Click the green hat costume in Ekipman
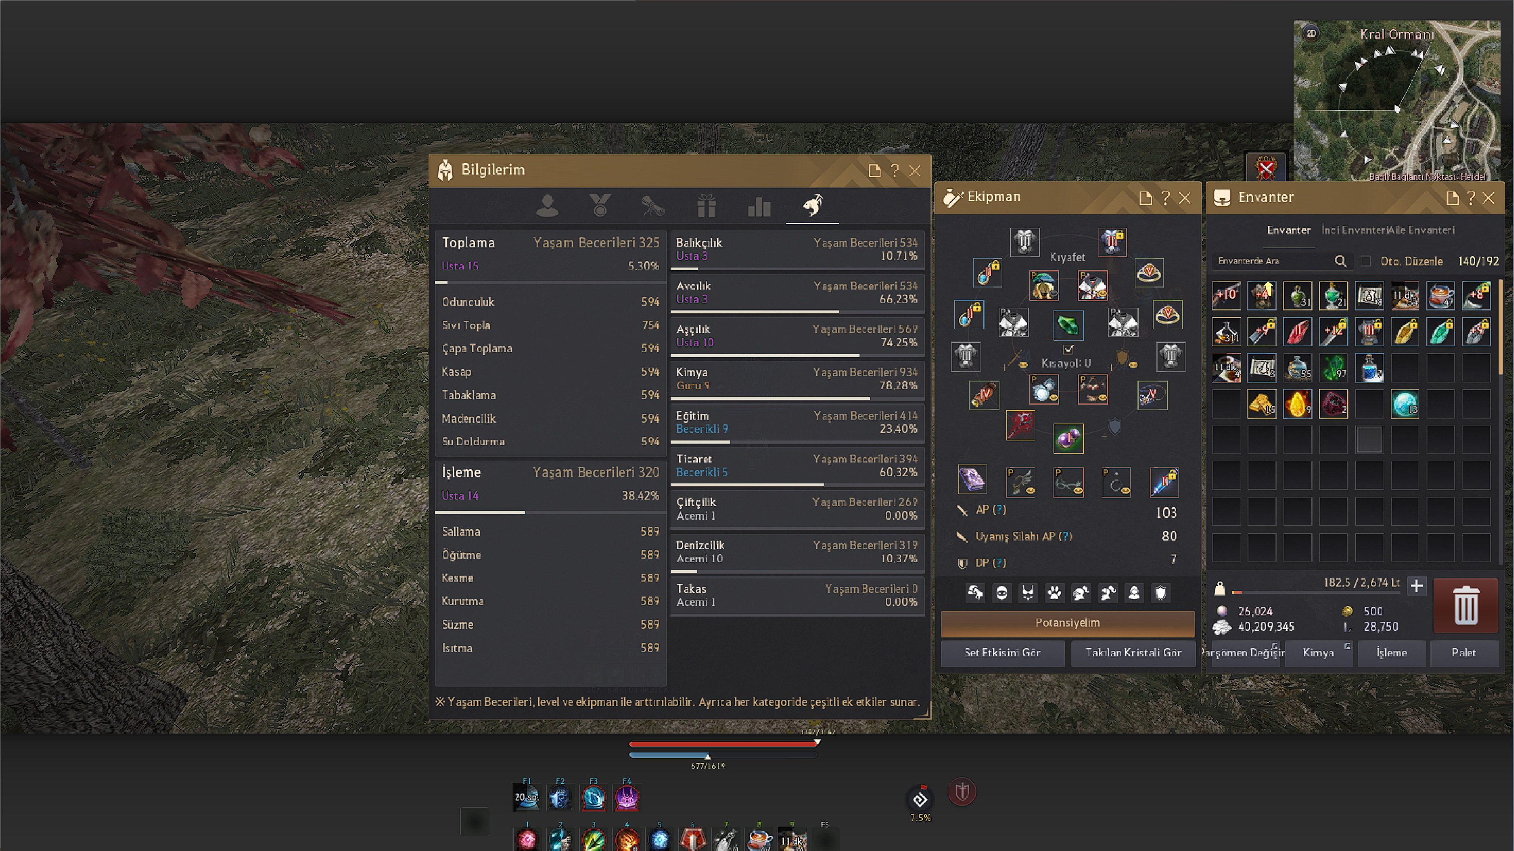Viewport: 1514px width, 851px height. 1044,285
